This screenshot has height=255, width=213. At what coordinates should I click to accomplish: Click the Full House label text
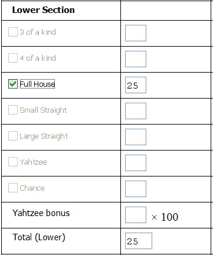pyautogui.click(x=37, y=84)
